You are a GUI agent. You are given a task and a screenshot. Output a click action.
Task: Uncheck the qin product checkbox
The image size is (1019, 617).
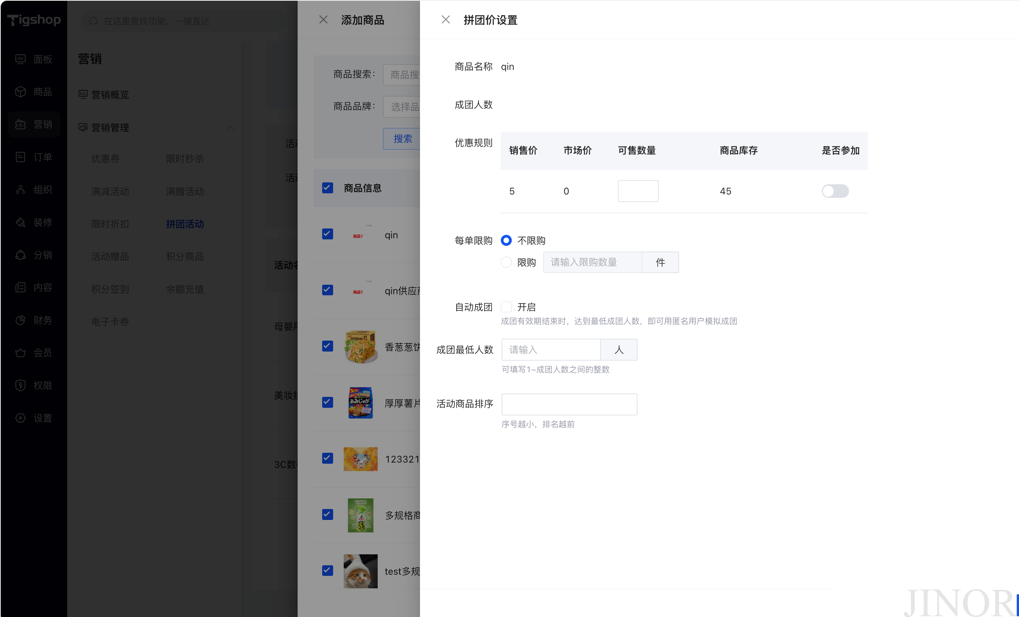[x=327, y=234]
